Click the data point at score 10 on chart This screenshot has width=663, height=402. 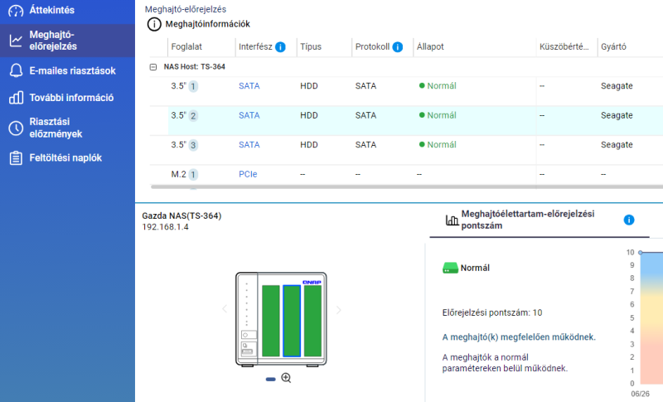pos(640,252)
